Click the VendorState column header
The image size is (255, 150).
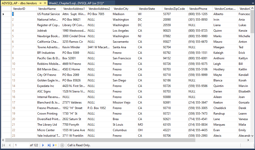click(147, 9)
